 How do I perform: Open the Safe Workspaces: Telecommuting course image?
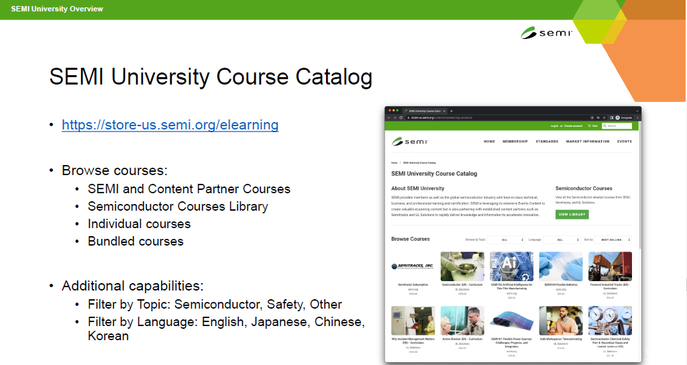pos(561,320)
